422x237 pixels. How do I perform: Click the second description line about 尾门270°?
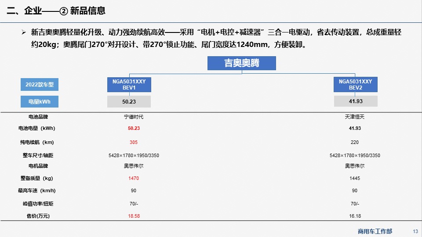(169, 45)
